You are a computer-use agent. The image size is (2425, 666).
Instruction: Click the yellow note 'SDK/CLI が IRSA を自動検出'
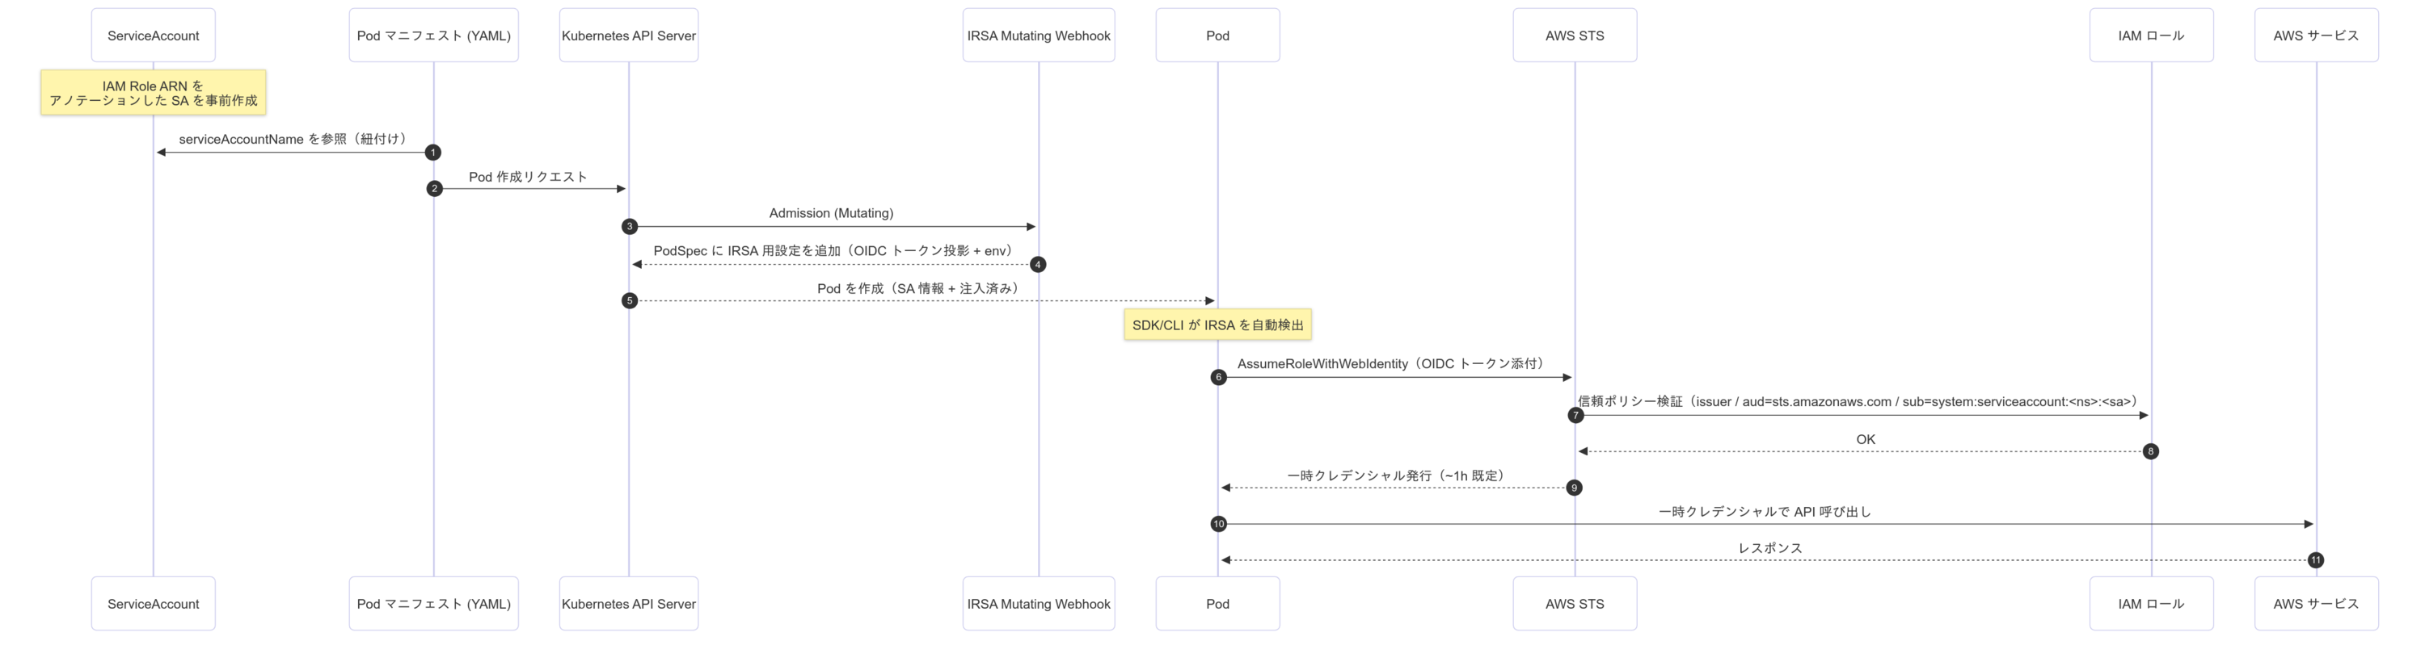[1217, 325]
